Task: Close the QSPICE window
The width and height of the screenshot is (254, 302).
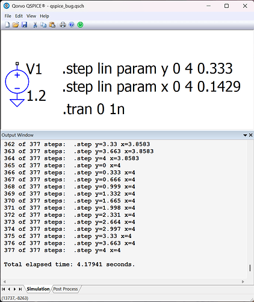Action: [245, 6]
